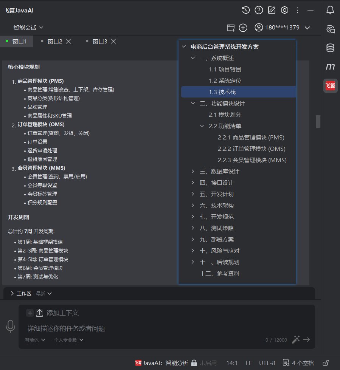Open the 最新 workspace dropdown
This screenshot has width=340, height=370.
pos(43,293)
